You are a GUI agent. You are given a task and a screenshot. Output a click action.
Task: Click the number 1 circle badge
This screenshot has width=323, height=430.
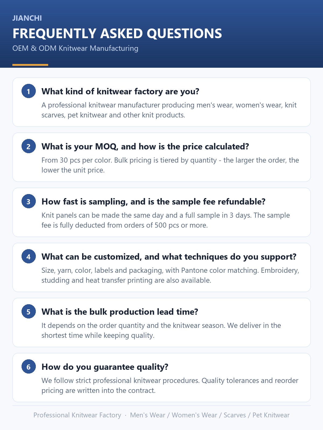click(29, 91)
